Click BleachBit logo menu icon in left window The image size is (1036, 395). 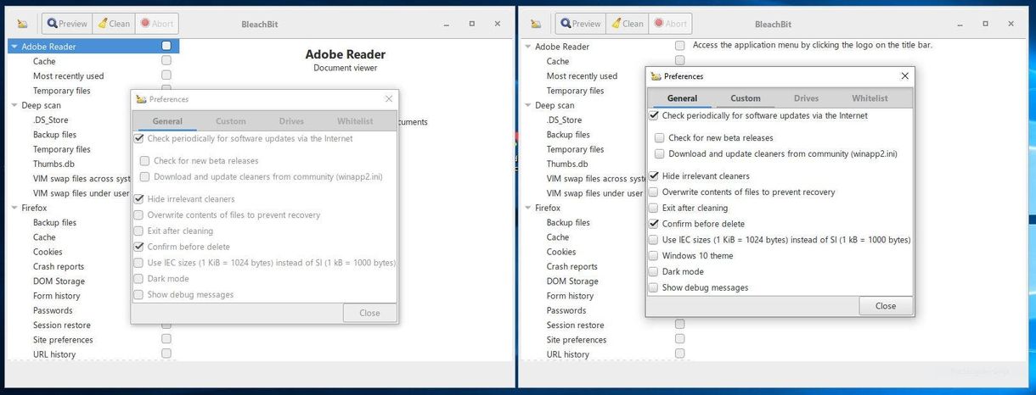pos(22,24)
